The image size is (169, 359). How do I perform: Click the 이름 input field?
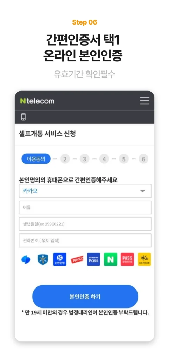[85, 208]
